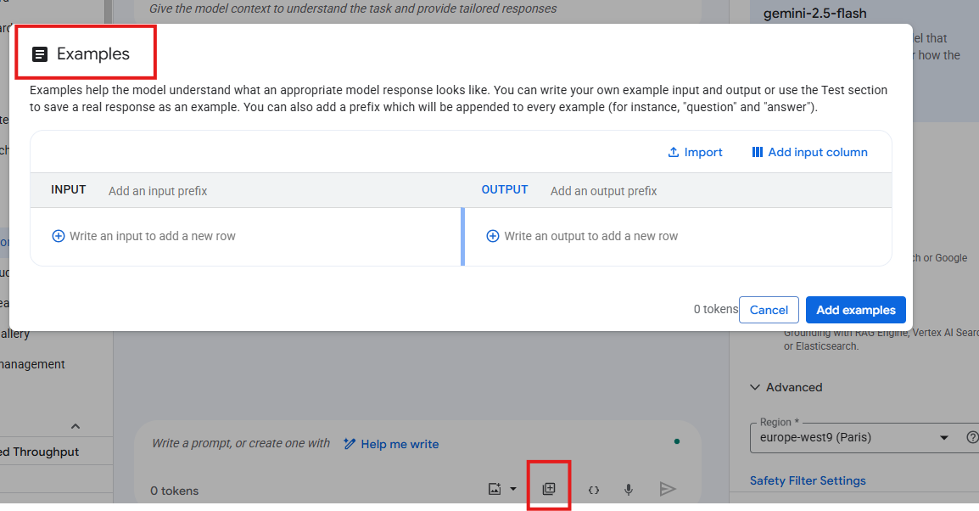Click the microphone icon
979x511 pixels.
pos(629,490)
